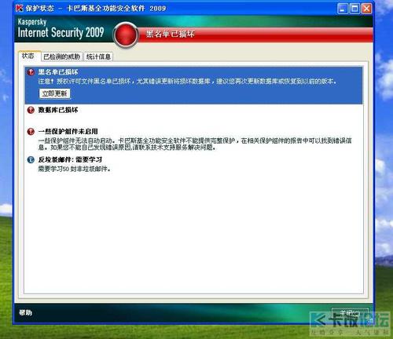Select the 反垃圾邮件: 需要学习 entry
This screenshot has width=393, height=339.
[x=70, y=159]
